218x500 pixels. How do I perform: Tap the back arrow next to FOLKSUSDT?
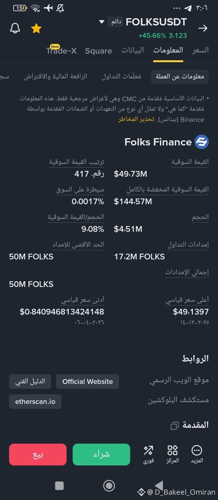[203, 28]
